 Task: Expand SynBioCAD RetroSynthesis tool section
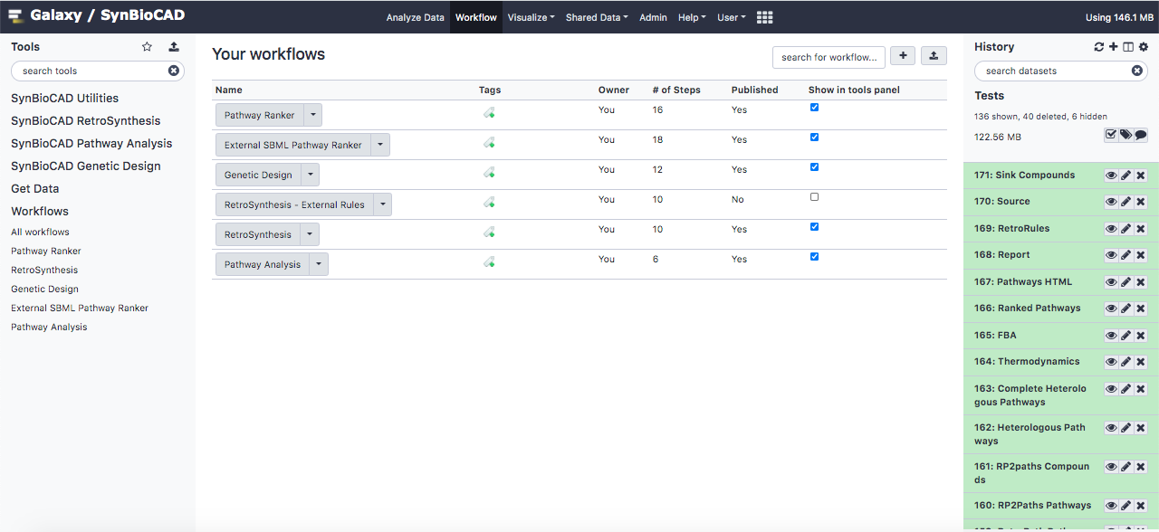(x=85, y=120)
